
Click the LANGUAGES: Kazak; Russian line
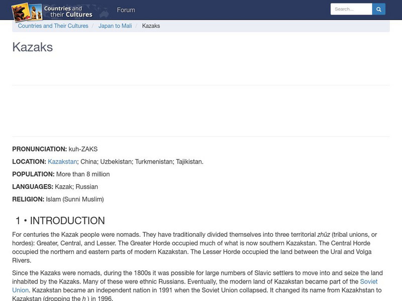point(55,187)
